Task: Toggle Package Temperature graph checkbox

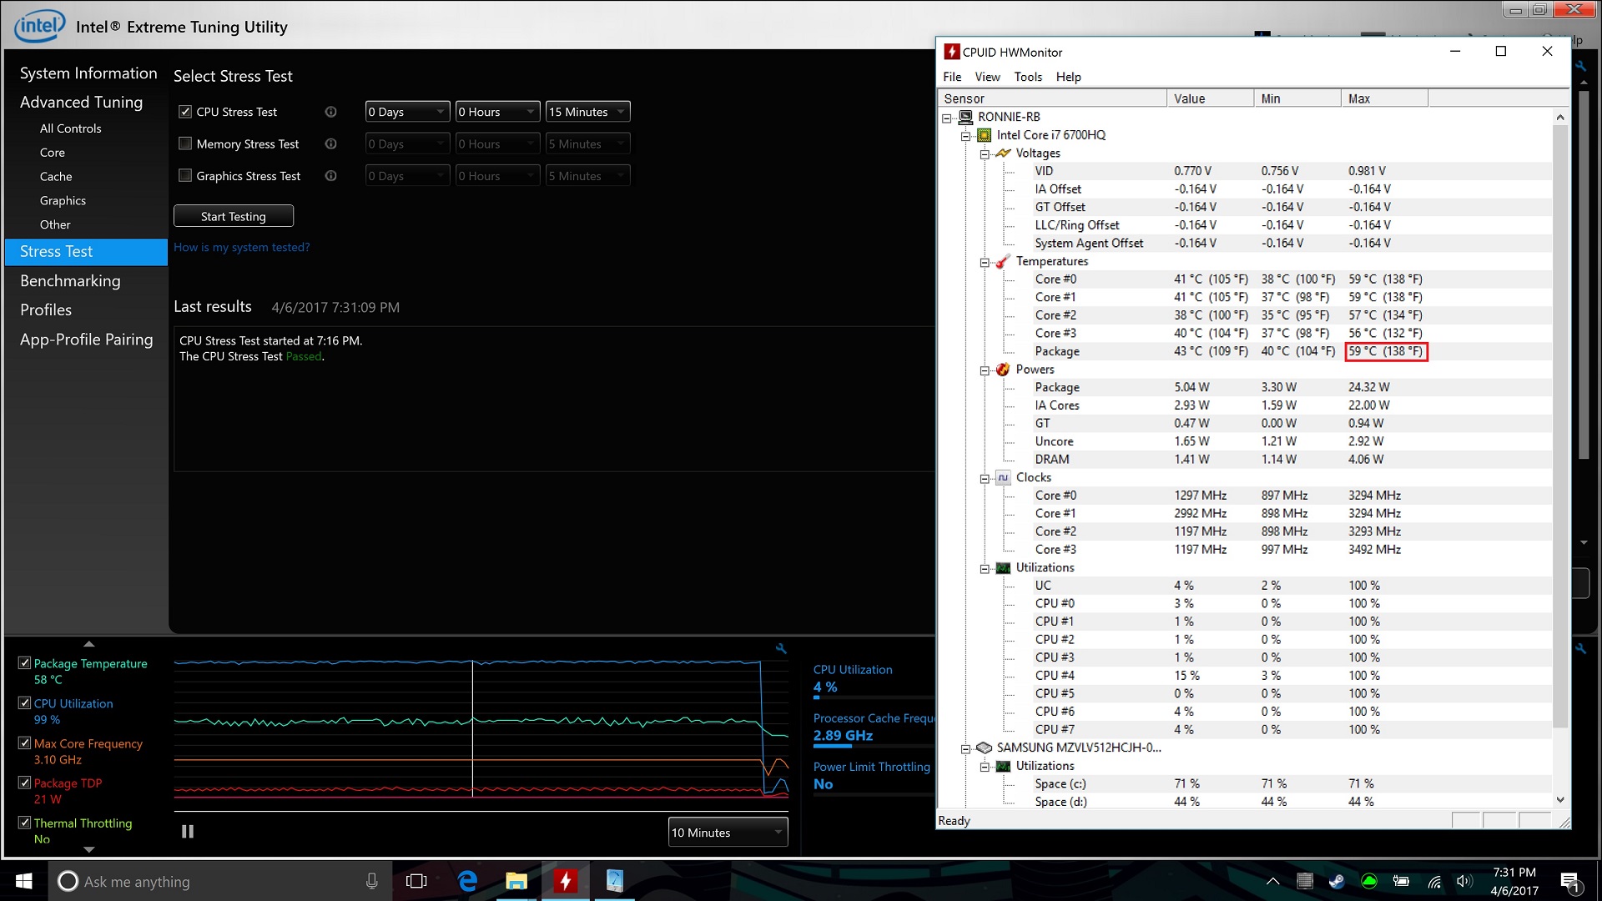Action: (x=24, y=663)
